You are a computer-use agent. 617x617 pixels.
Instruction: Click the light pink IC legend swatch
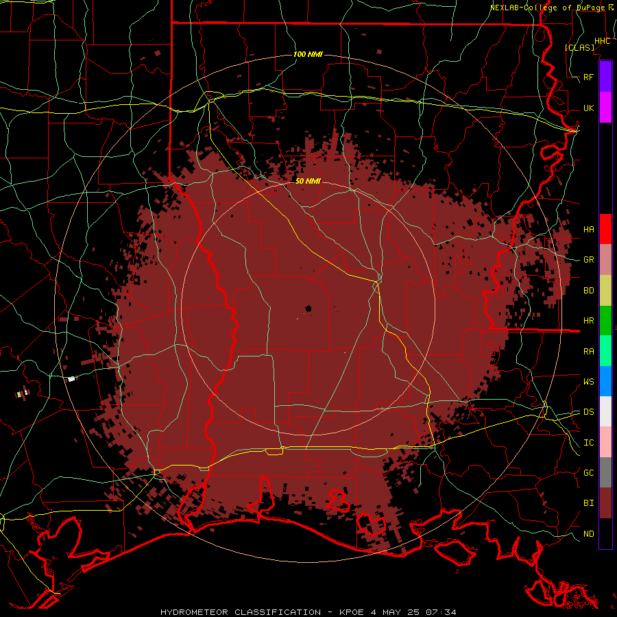click(x=605, y=442)
